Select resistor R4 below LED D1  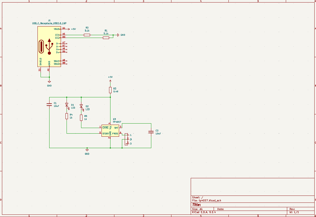tap(67, 116)
